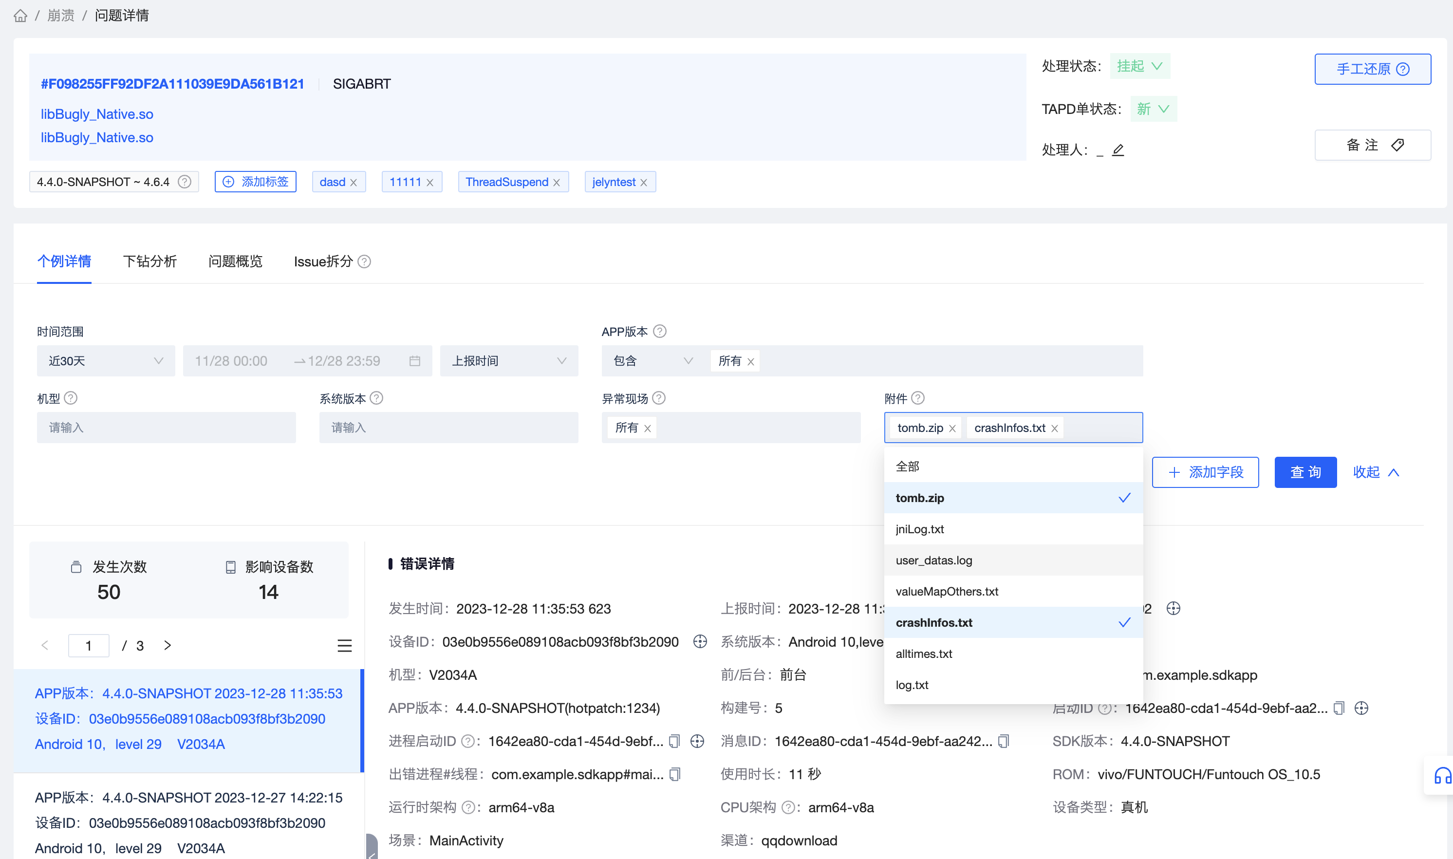The height and width of the screenshot is (859, 1453).
Task: Open the list menu icon beside pagination
Action: point(344,645)
